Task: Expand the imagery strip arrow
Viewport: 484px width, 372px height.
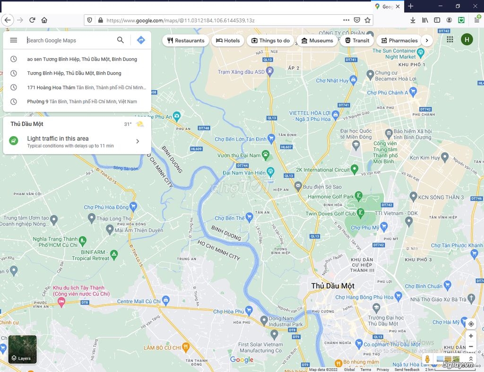Action: point(471,359)
